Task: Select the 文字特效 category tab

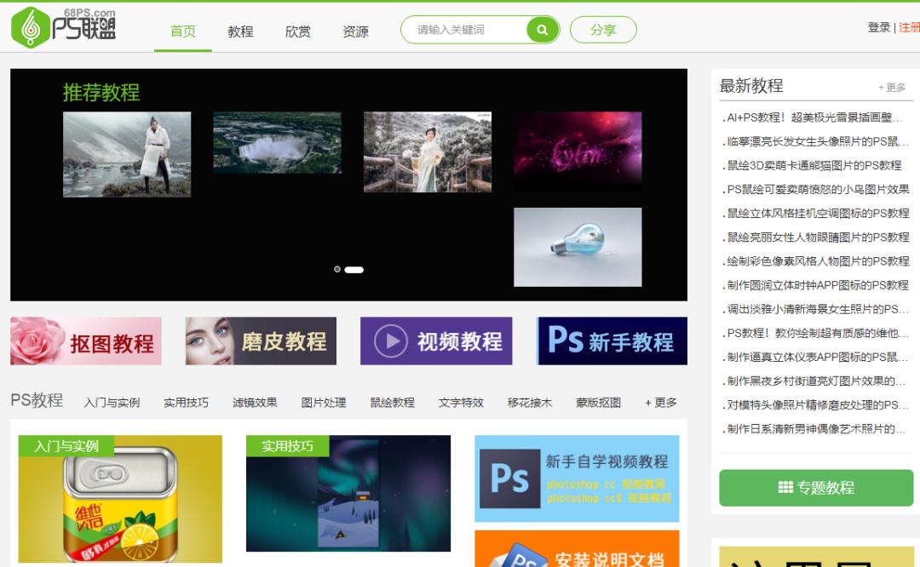Action: coord(459,403)
